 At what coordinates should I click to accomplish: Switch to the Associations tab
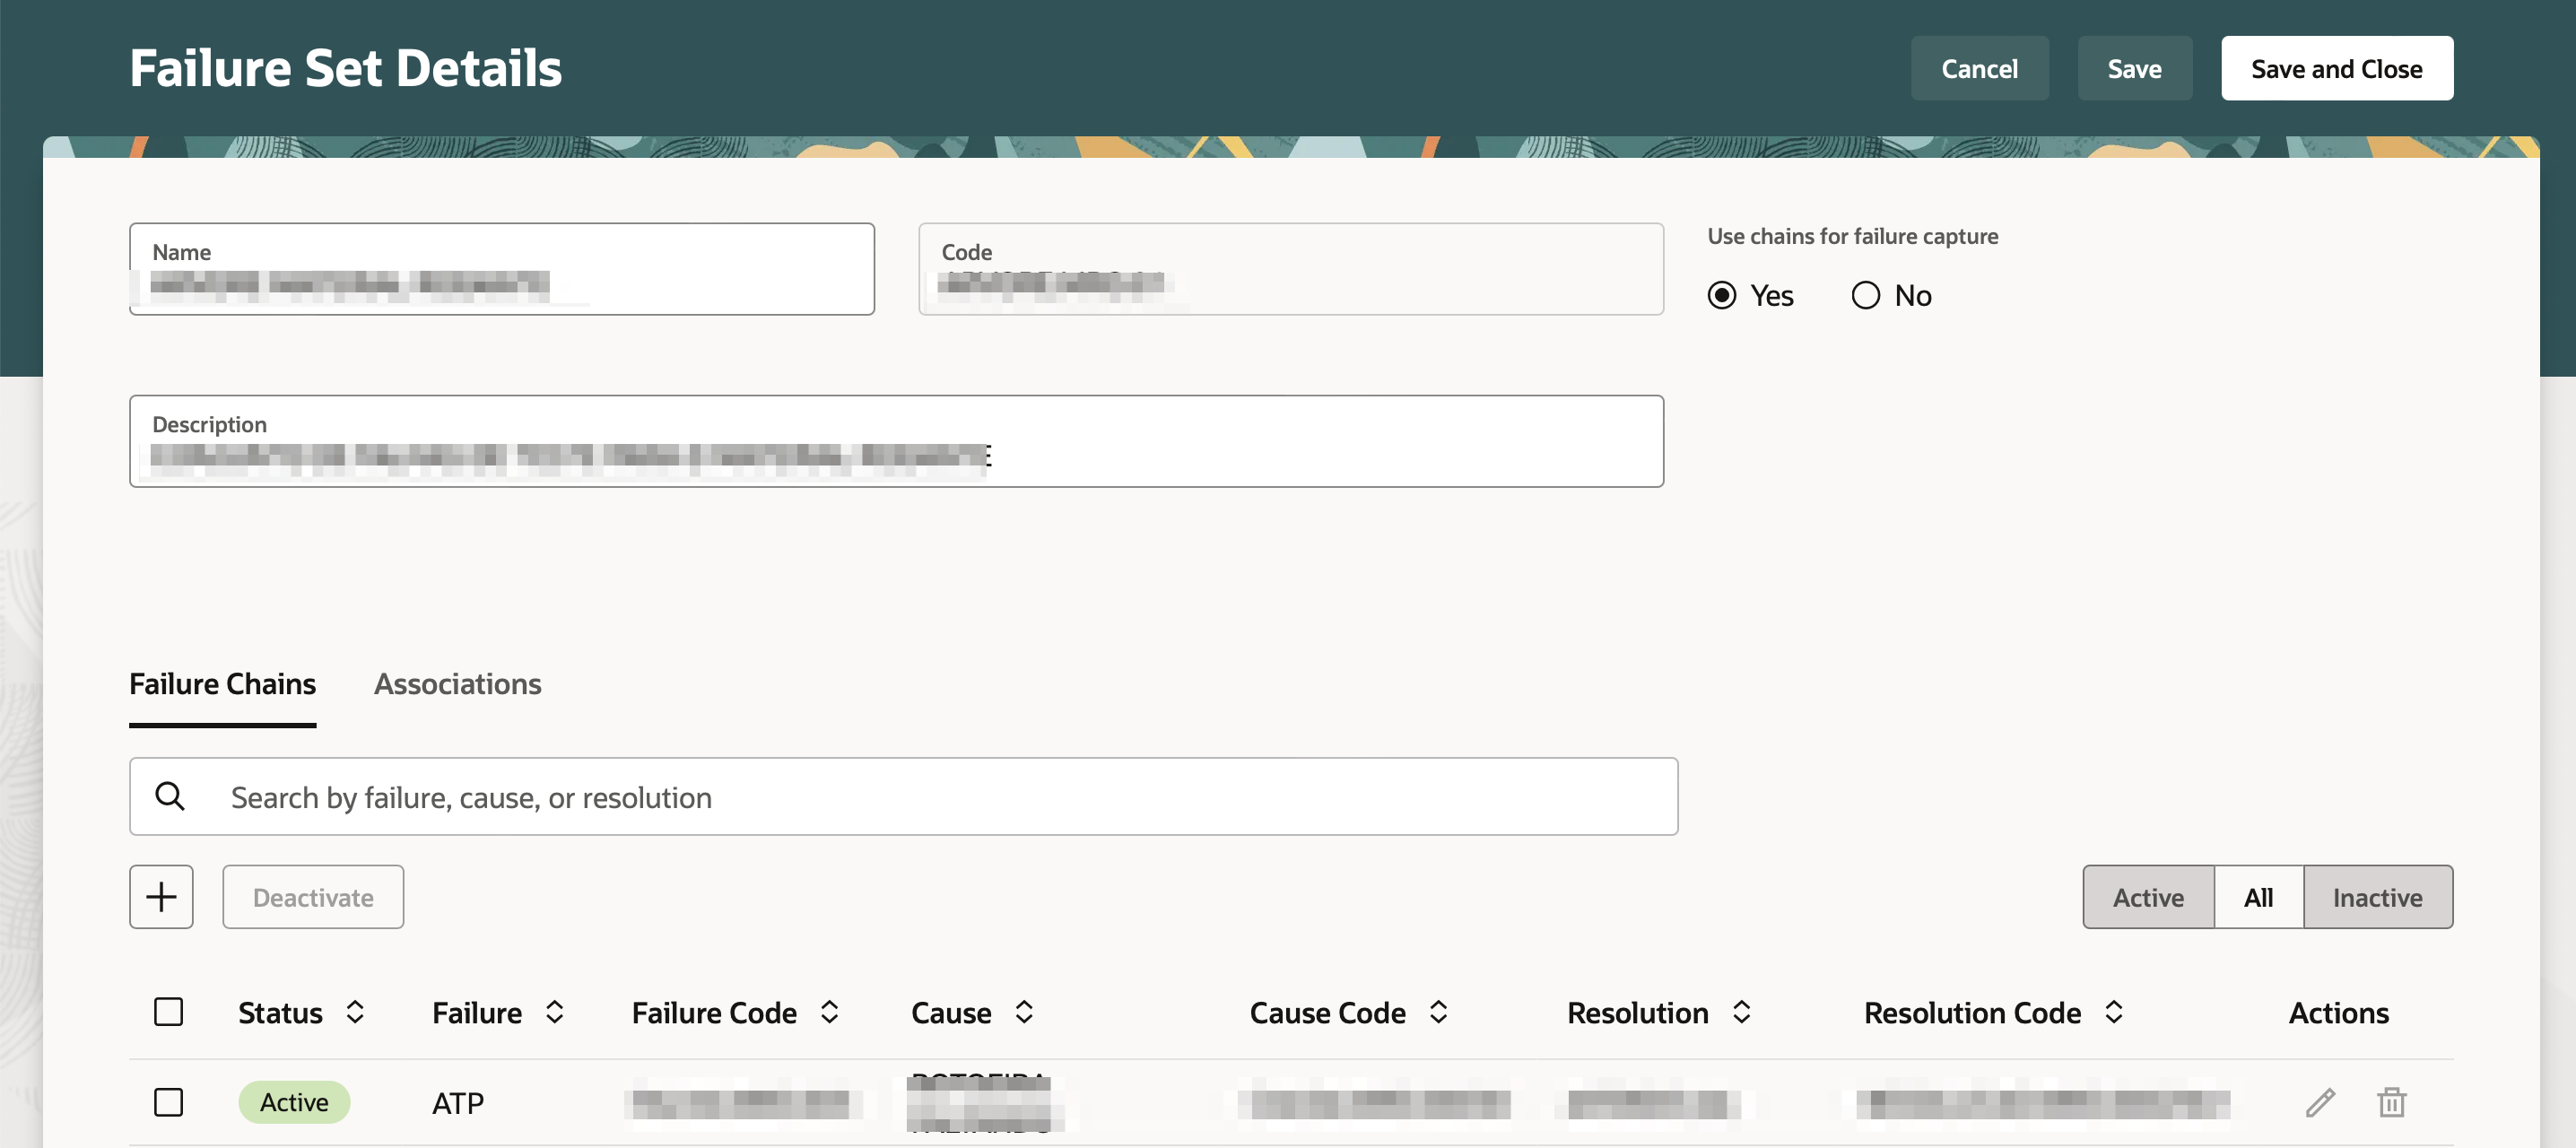point(457,684)
